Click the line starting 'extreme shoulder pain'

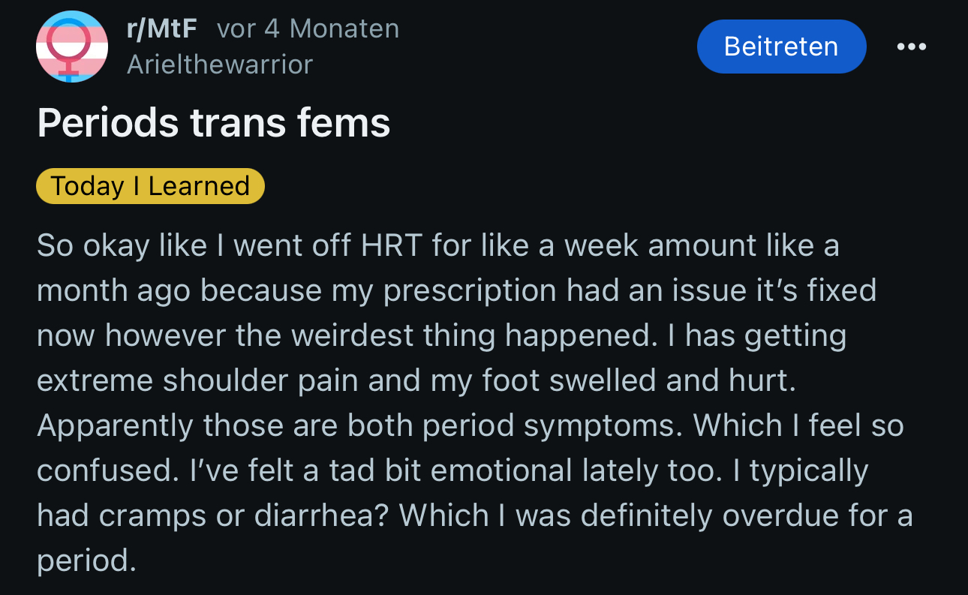(416, 380)
